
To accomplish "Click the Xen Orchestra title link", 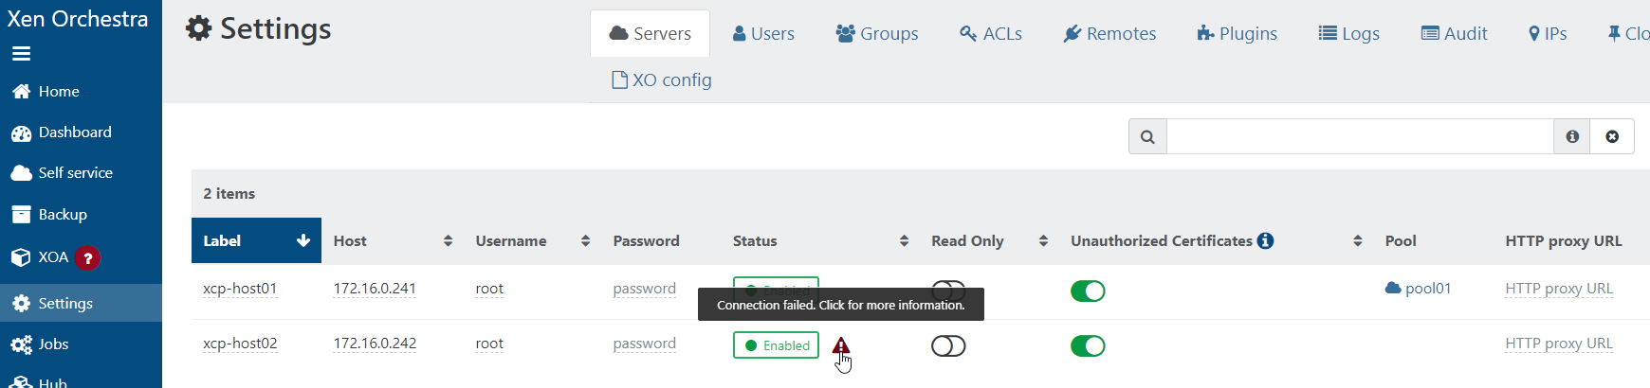I will (x=78, y=19).
